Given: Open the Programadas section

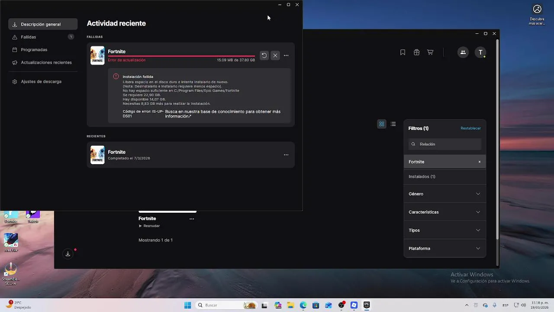Looking at the screenshot, I should pos(43,49).
